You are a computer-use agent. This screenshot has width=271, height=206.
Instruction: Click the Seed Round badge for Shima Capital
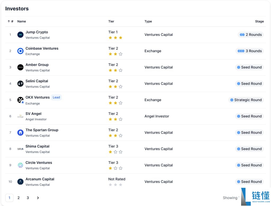[249, 149]
